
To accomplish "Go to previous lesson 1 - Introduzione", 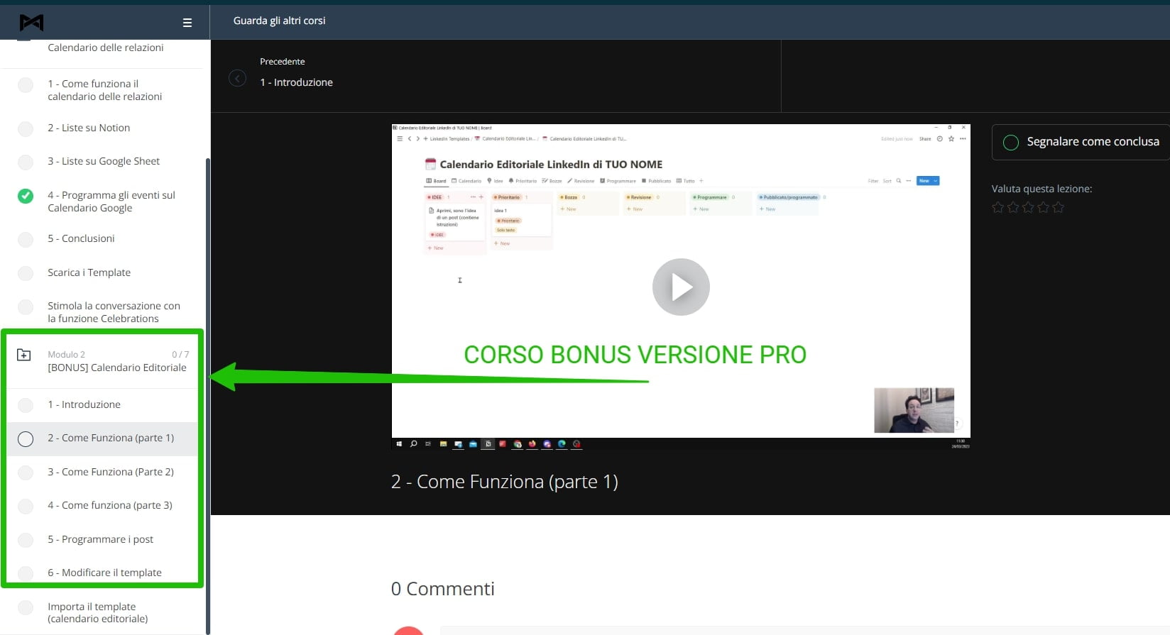I will 296,82.
